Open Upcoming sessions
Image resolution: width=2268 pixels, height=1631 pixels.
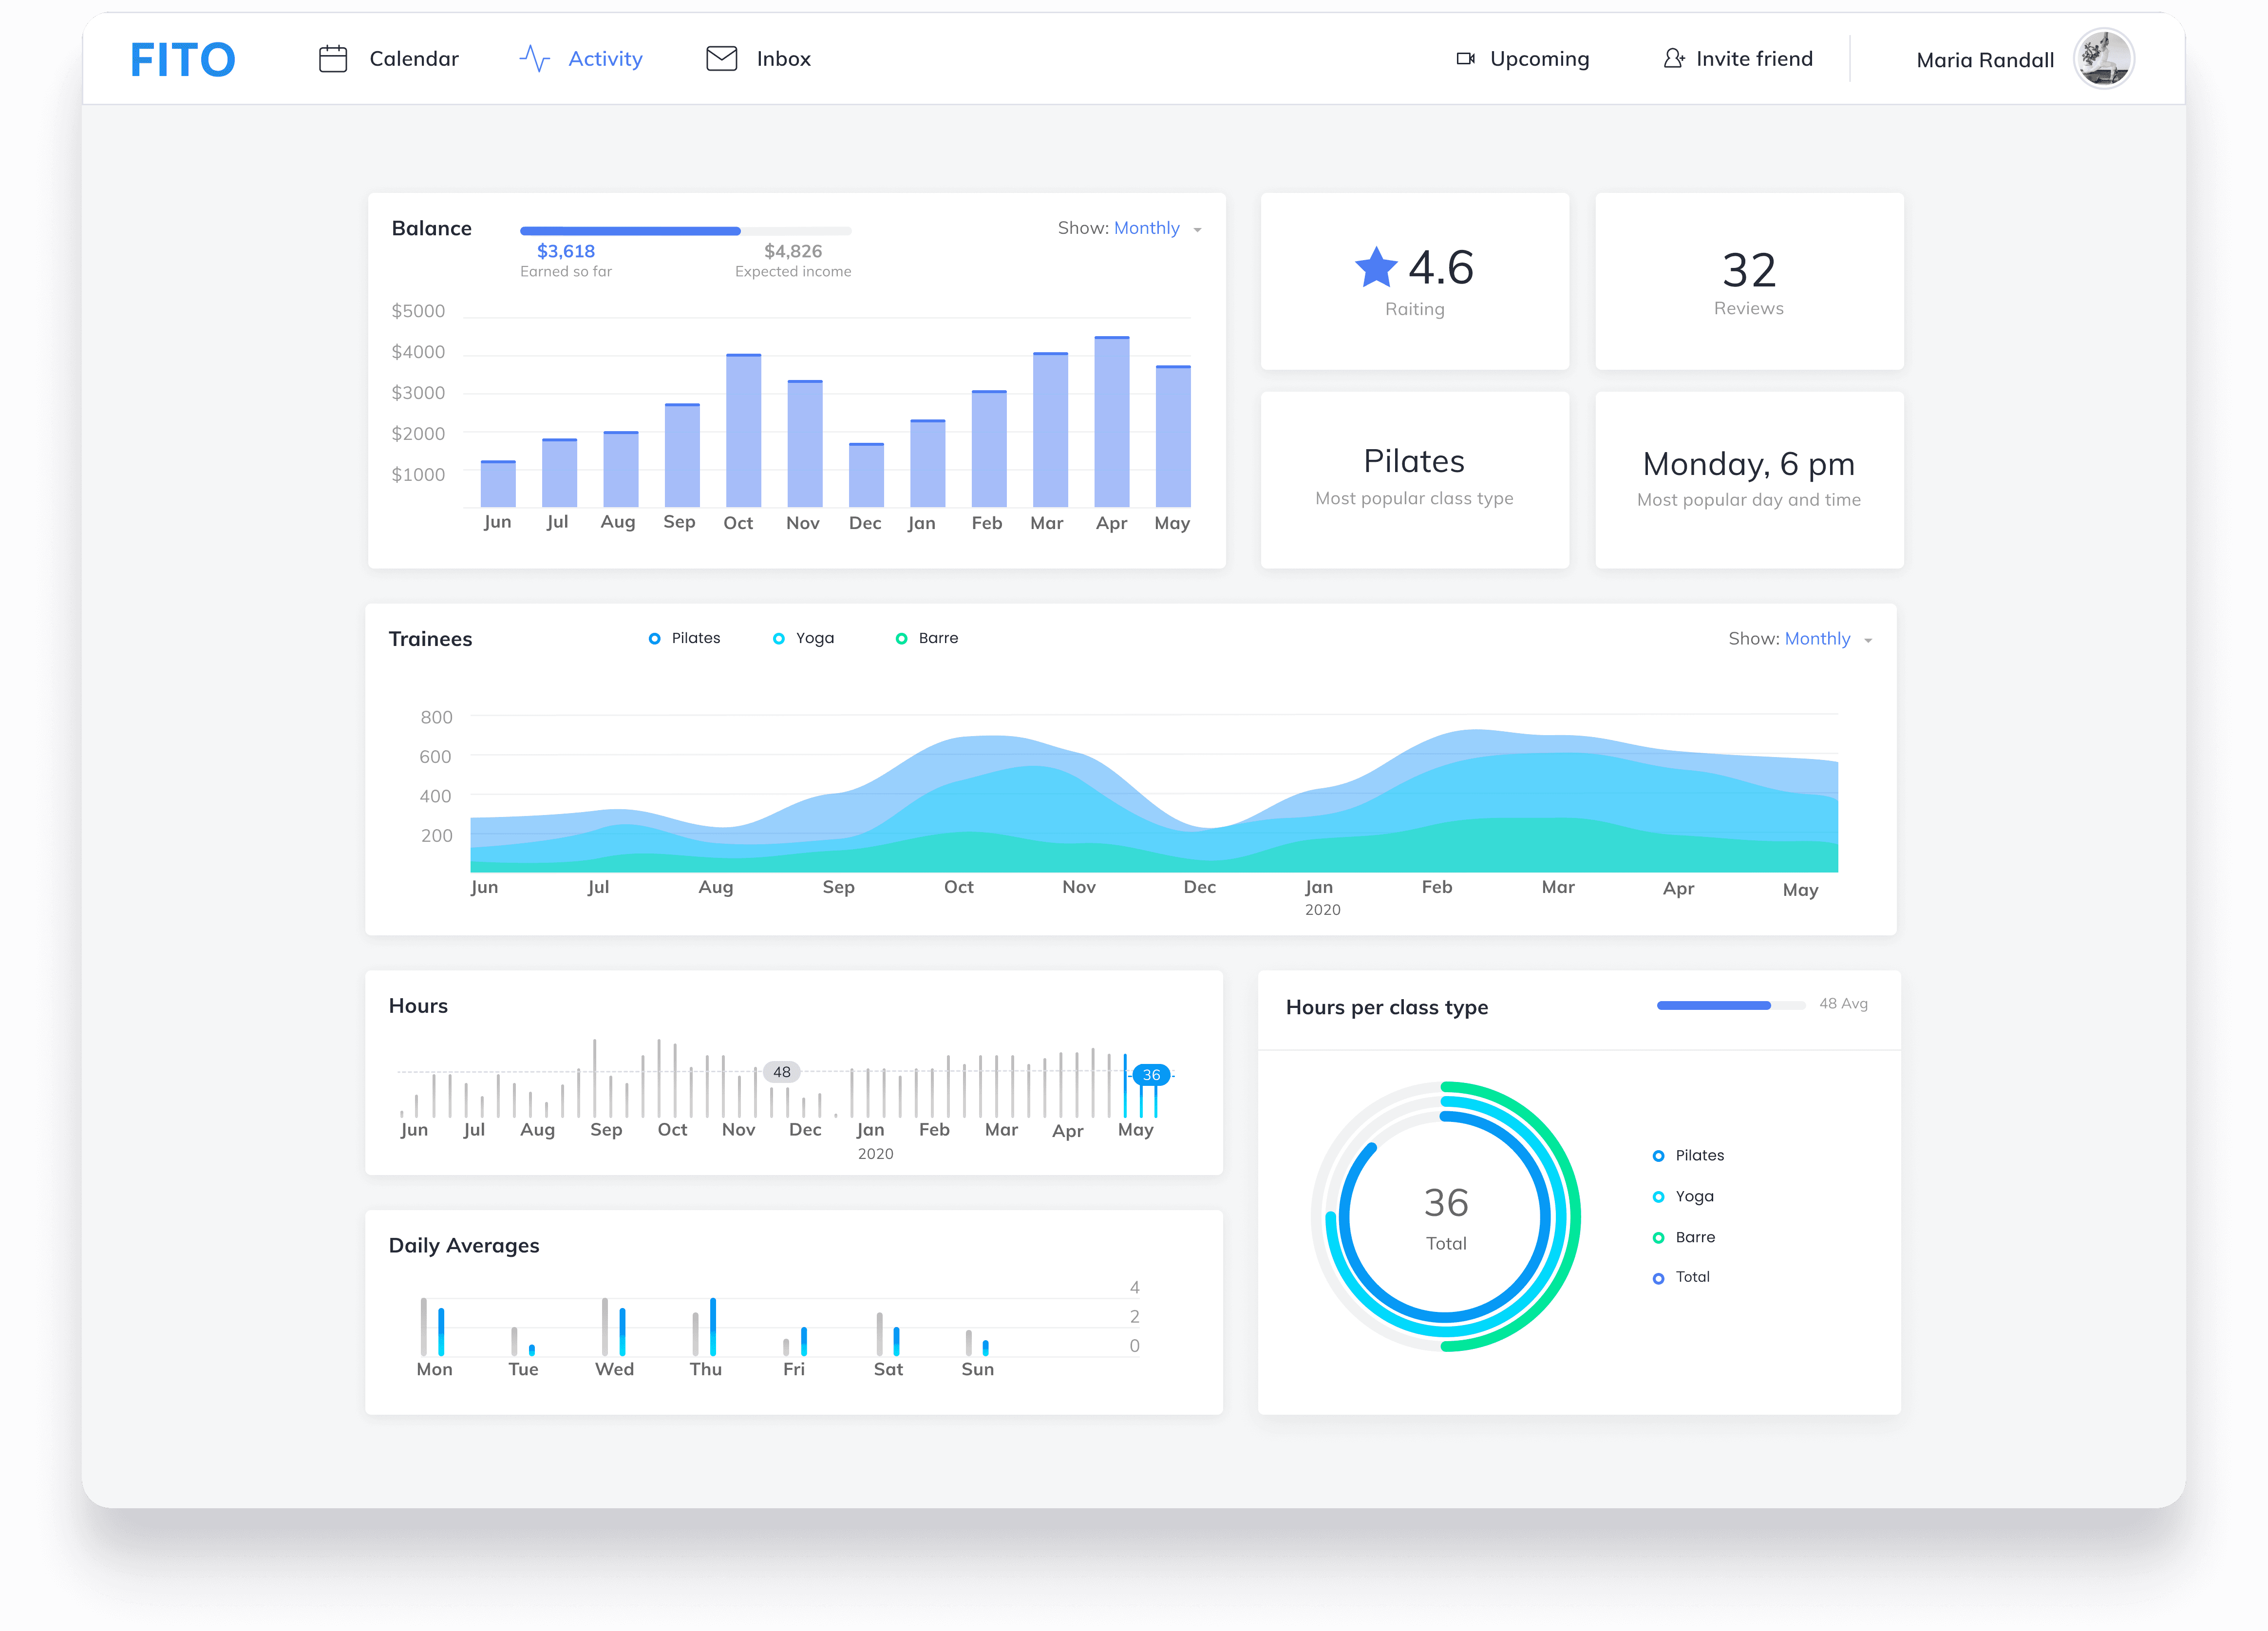click(x=1523, y=59)
